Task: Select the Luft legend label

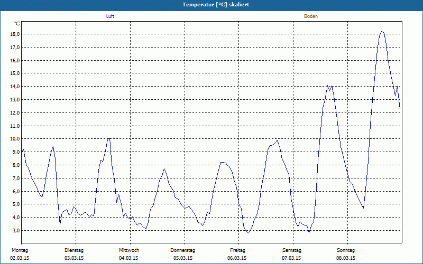Action: tap(110, 16)
